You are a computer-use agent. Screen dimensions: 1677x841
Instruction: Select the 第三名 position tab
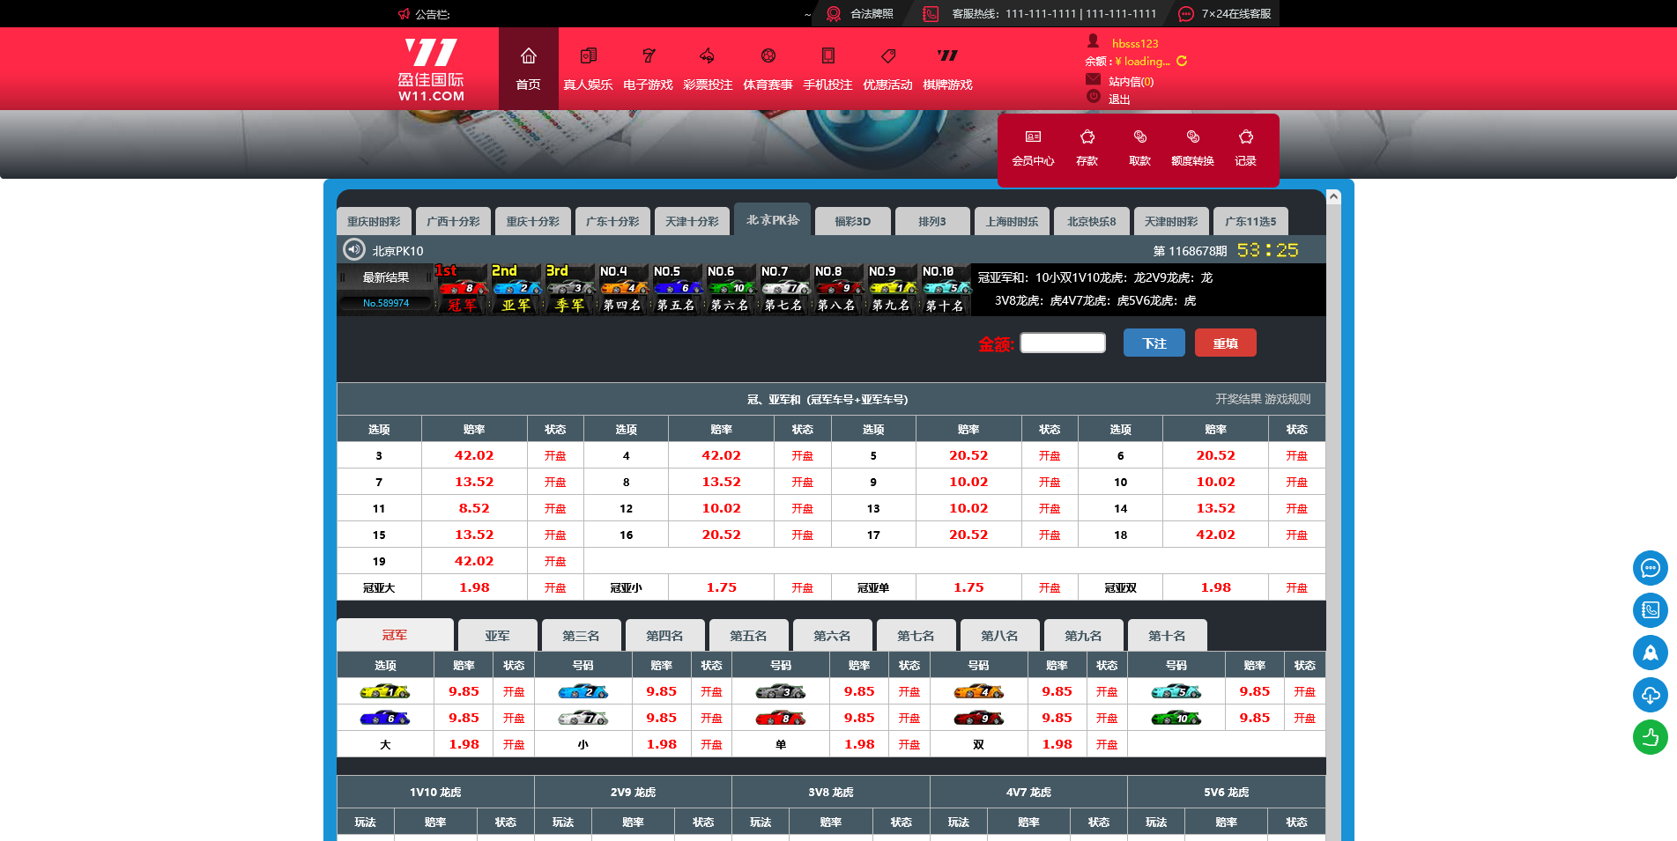click(581, 635)
